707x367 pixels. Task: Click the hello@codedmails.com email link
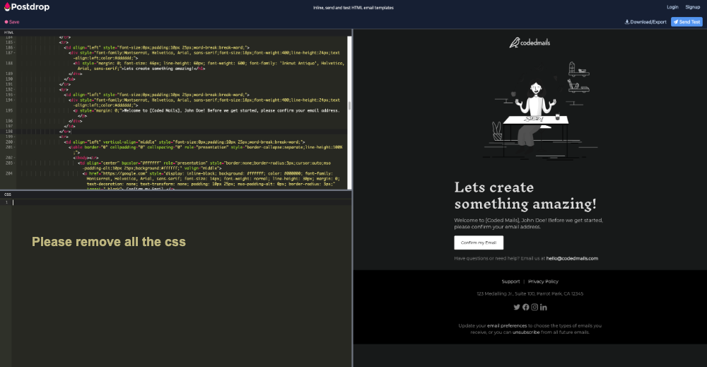click(x=572, y=259)
